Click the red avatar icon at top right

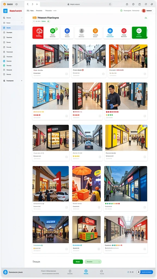point(144,11)
